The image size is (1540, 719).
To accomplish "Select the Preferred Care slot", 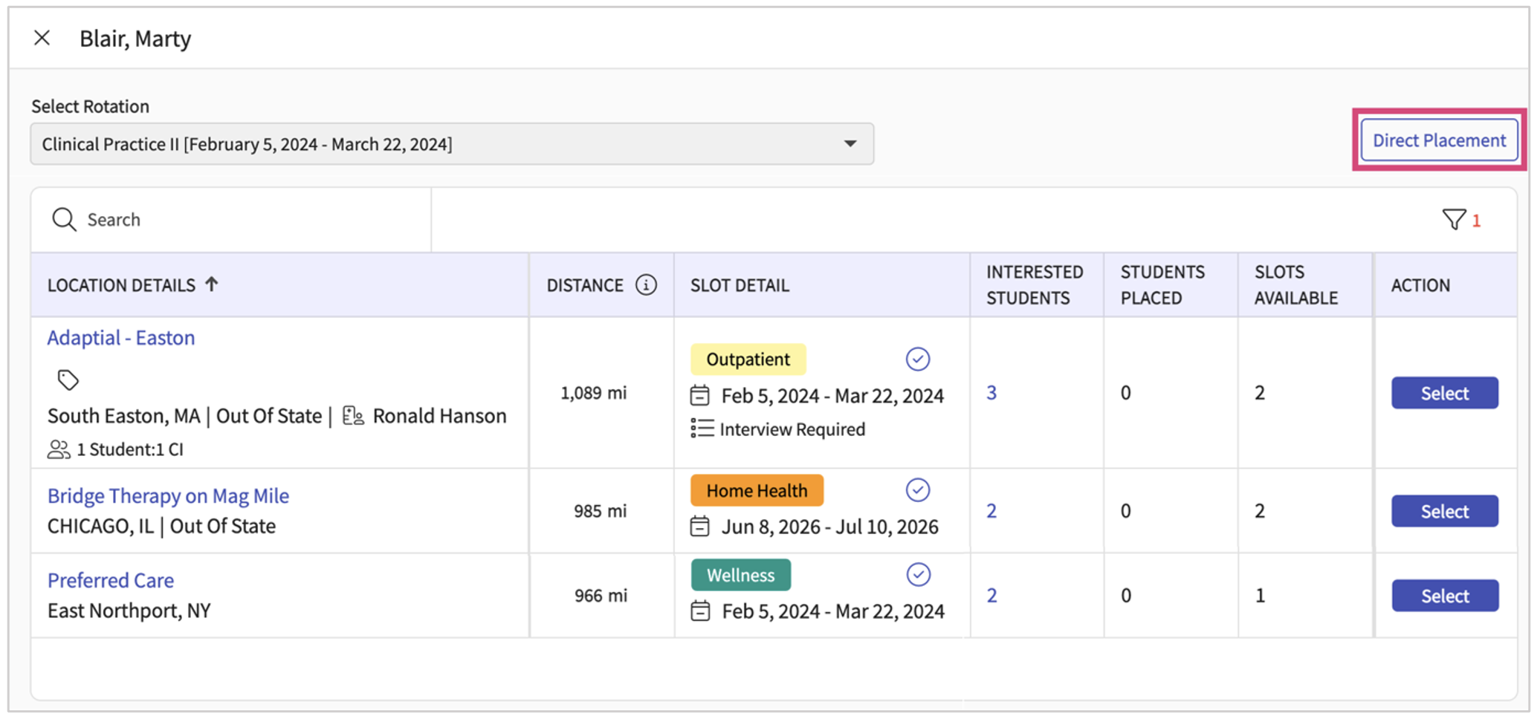I will [x=1444, y=596].
